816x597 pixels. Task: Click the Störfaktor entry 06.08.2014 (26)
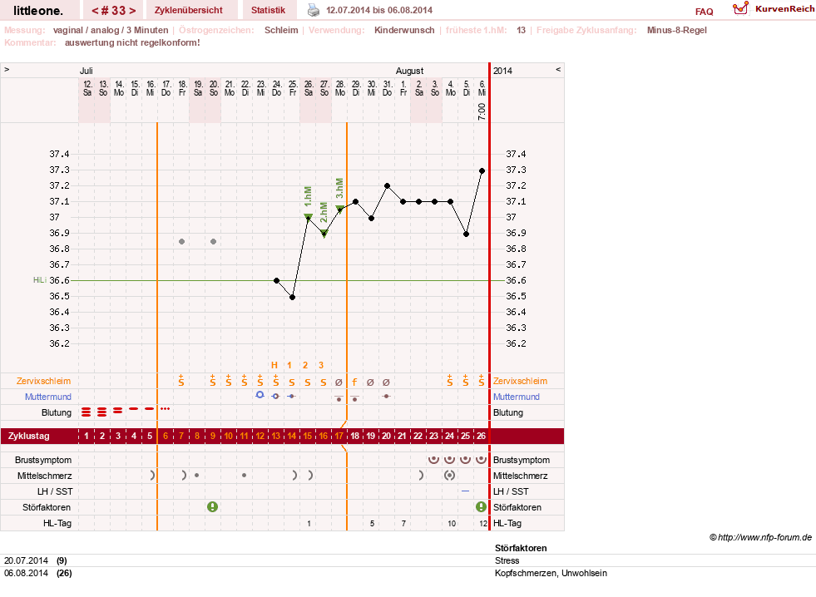pos(38,573)
